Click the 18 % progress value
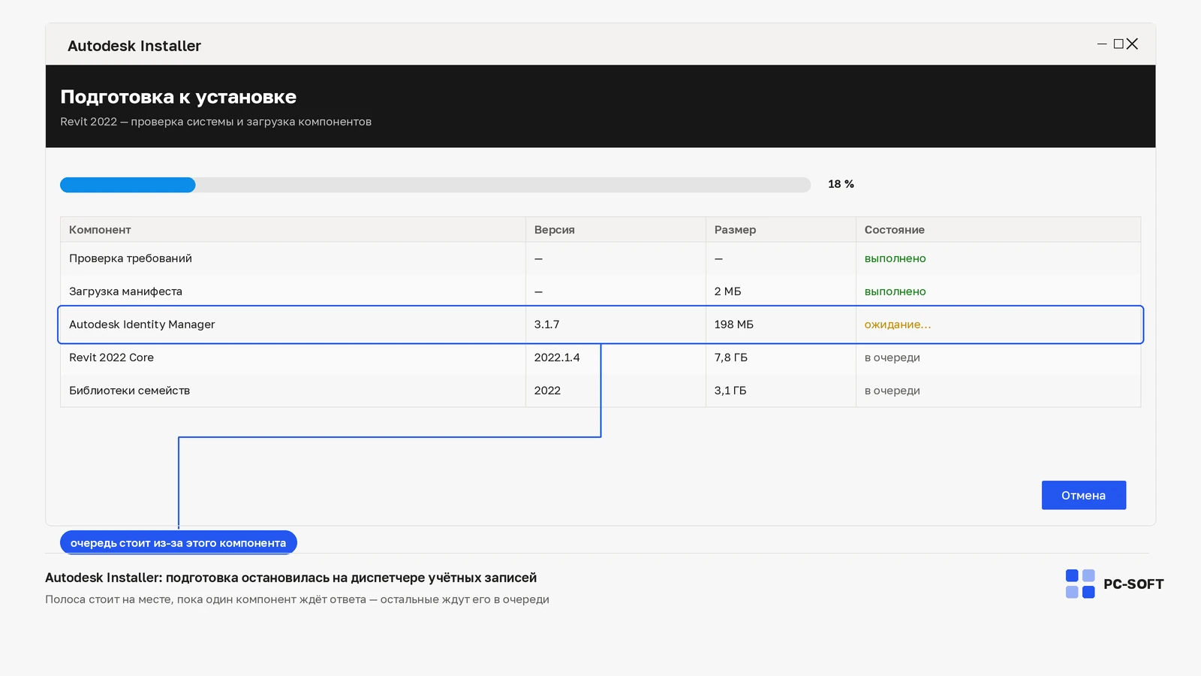The height and width of the screenshot is (676, 1201). [x=841, y=184]
